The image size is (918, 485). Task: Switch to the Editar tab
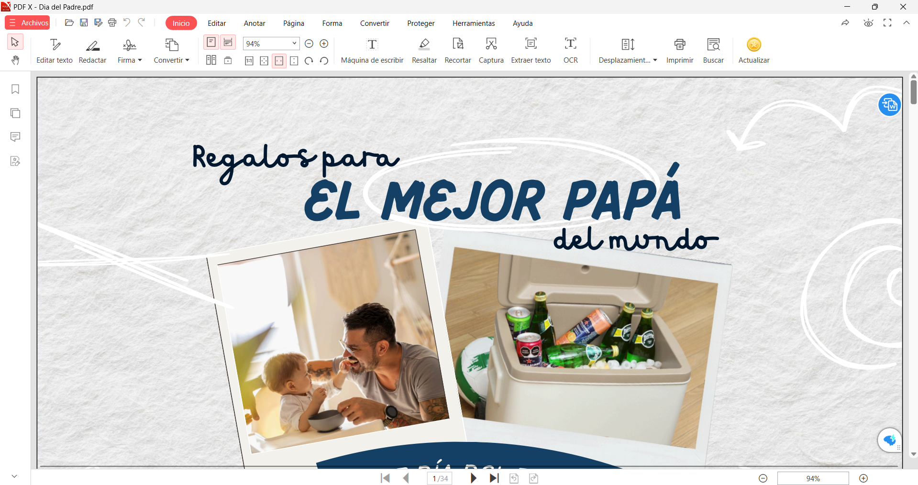(217, 23)
